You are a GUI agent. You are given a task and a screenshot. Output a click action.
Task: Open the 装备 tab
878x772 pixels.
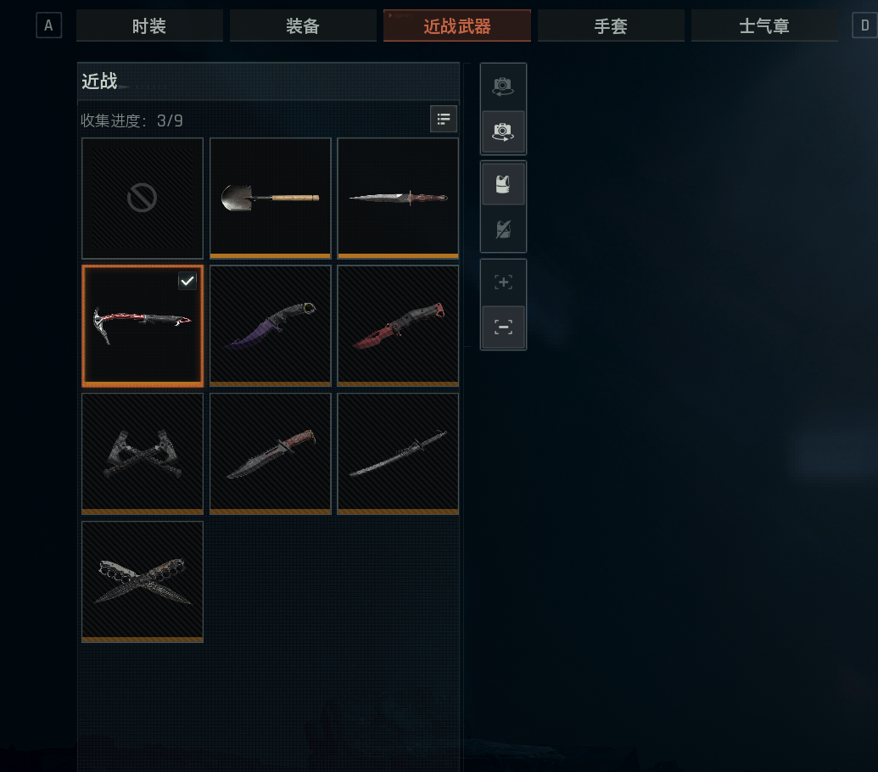303,25
